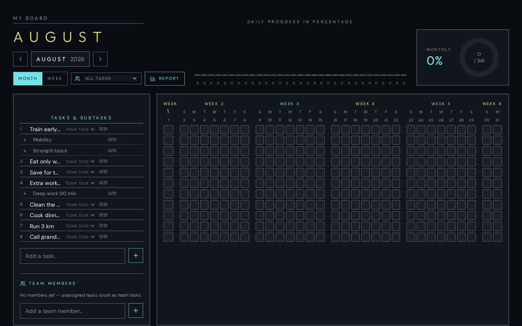Screen dimensions: 522x326
Task: Open Team Task dropdown for Train early
Action: point(80,129)
